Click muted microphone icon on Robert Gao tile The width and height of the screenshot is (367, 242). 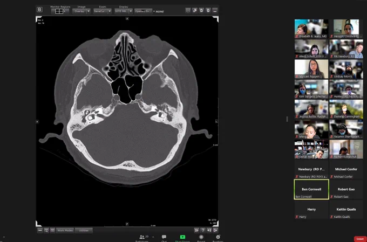click(332, 197)
